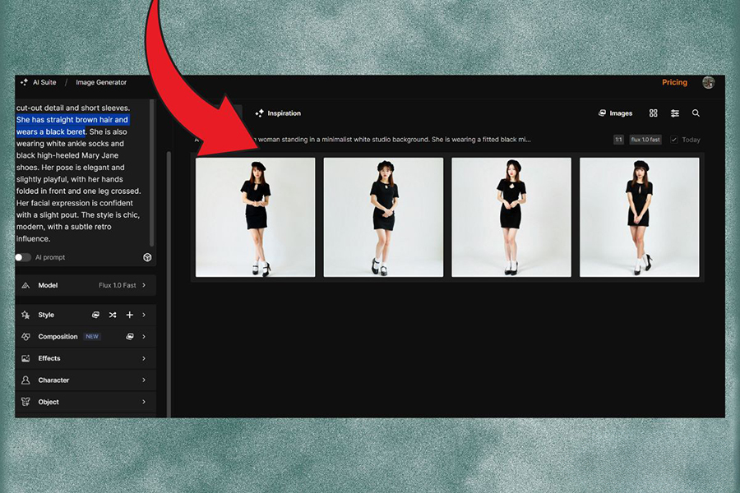Shuffle to a random style
740x493 pixels.
point(113,315)
